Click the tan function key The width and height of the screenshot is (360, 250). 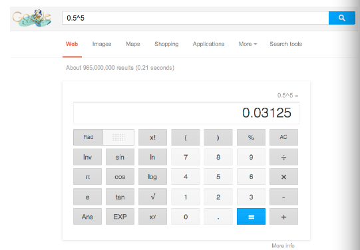[120, 197]
